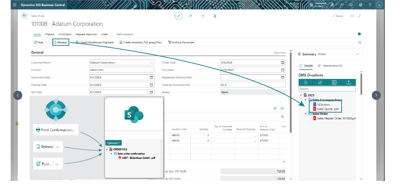
Task: Open calendar picker for Due Date
Action: pos(283,70)
